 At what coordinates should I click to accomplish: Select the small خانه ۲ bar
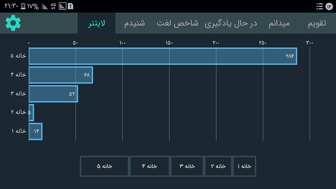pyautogui.click(x=31, y=113)
